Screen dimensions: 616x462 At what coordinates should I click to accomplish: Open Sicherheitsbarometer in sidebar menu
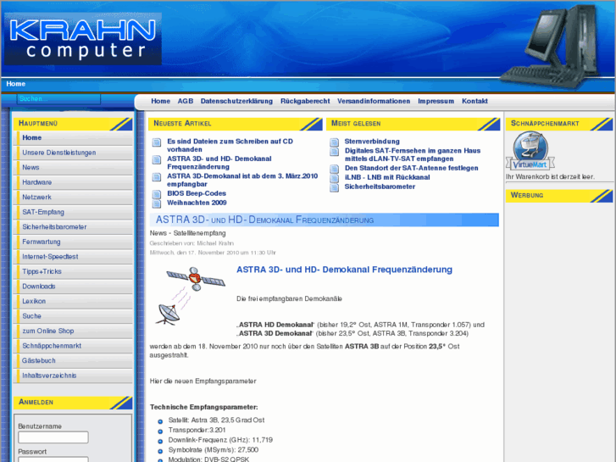click(74, 227)
